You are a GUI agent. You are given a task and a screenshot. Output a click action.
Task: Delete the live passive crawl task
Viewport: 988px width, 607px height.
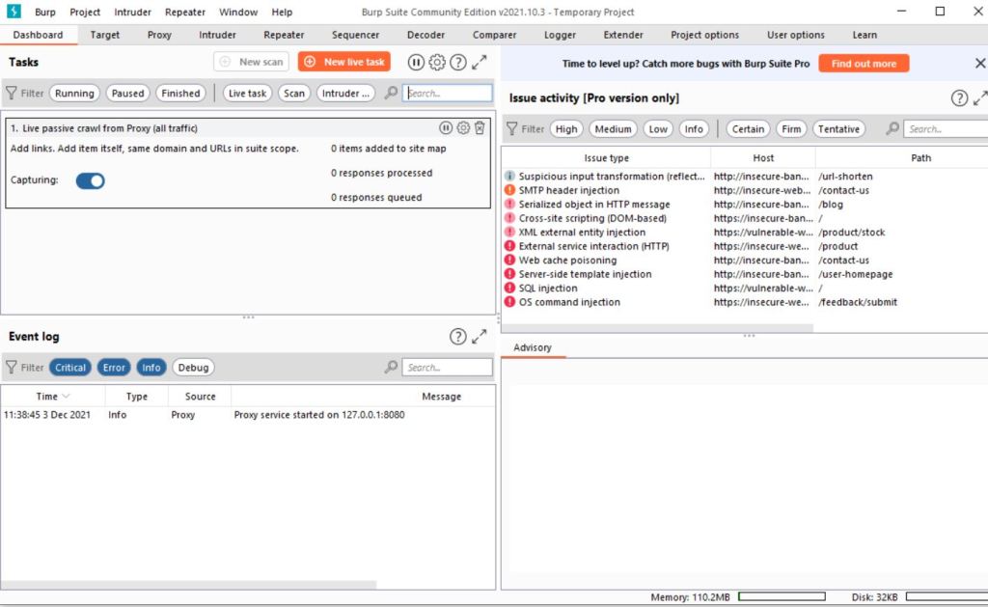tap(480, 127)
